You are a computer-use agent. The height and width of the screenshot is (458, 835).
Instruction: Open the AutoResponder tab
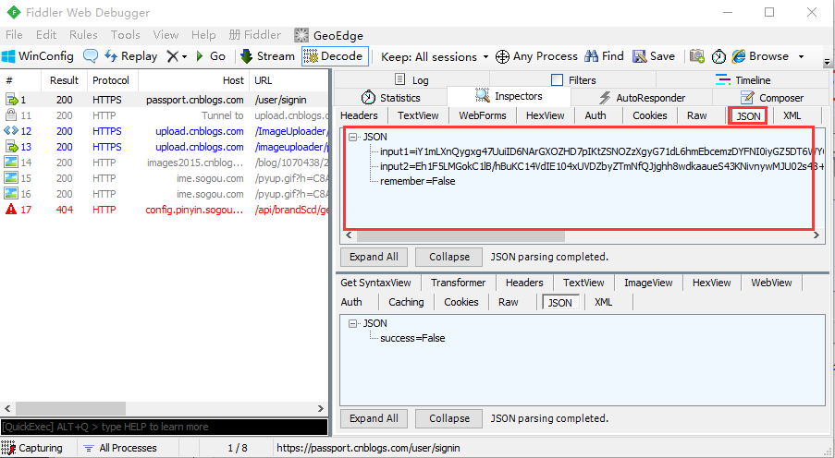click(x=642, y=97)
